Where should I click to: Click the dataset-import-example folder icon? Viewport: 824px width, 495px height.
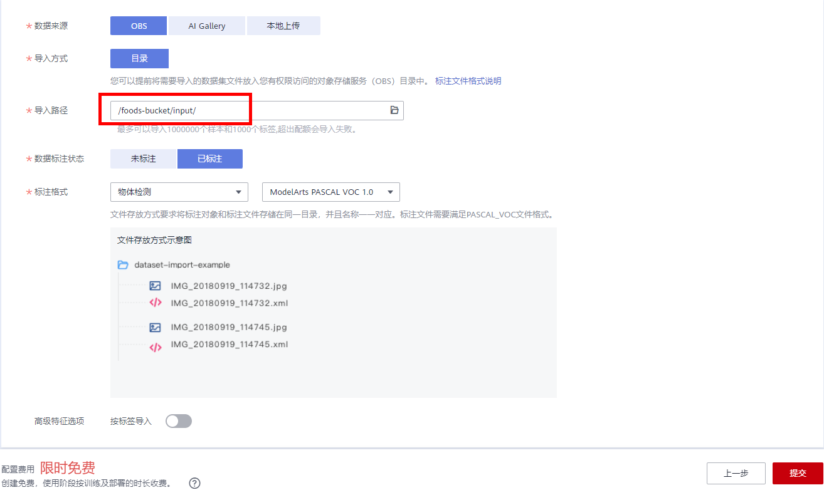(123, 265)
